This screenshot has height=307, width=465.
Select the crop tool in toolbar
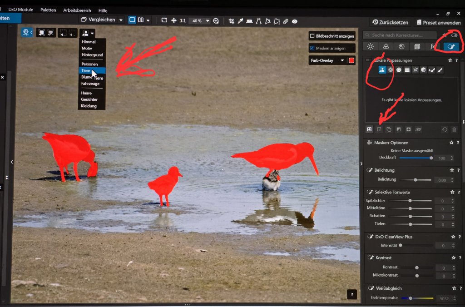click(231, 21)
